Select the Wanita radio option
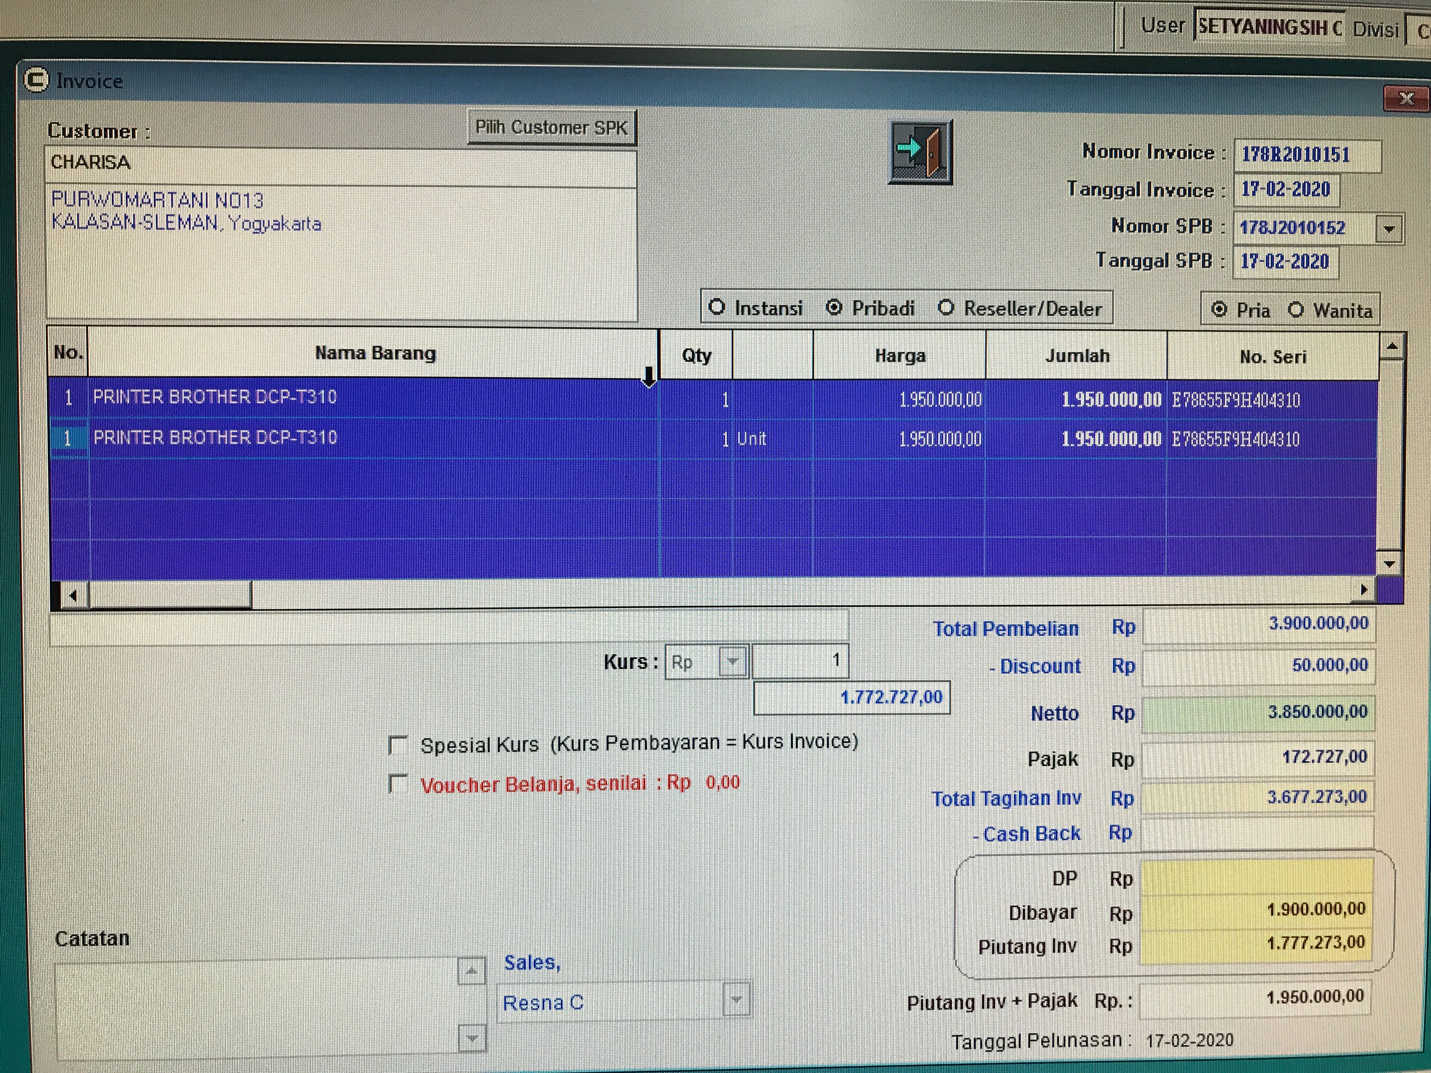Viewport: 1431px width, 1073px height. (x=1296, y=310)
